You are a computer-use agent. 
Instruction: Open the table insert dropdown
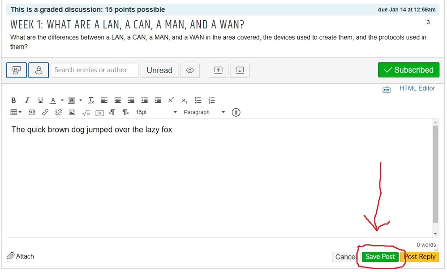click(x=16, y=113)
